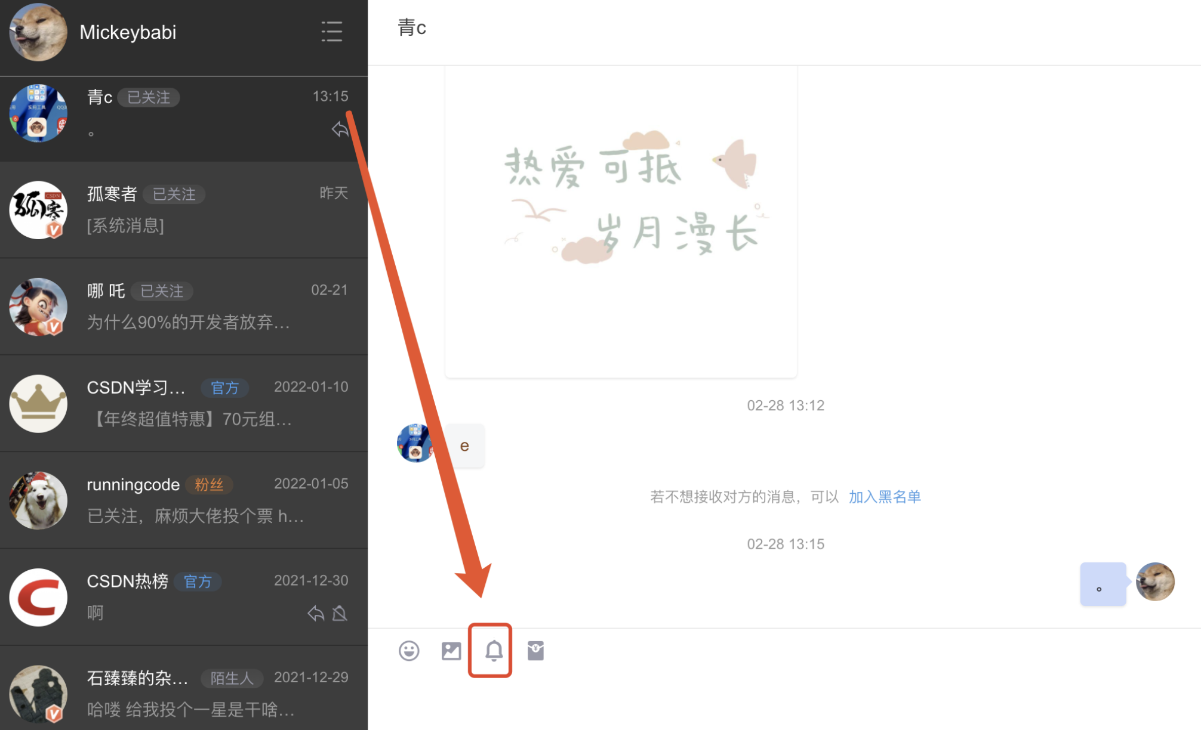Toggle muted bell on CSDN热榜 chat
The image size is (1201, 730).
[340, 613]
